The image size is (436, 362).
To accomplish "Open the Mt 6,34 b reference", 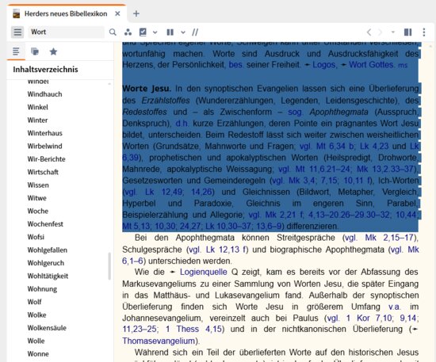I will coord(335,146).
